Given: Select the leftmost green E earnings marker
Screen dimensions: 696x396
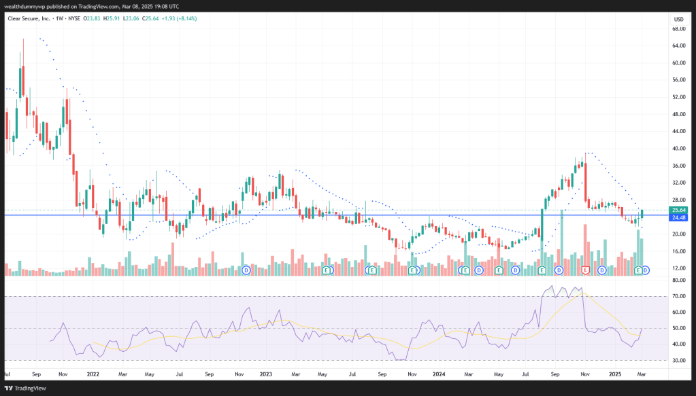Looking at the screenshot, I should (x=327, y=270).
